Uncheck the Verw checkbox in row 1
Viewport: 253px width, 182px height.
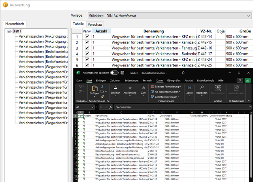[87, 36]
